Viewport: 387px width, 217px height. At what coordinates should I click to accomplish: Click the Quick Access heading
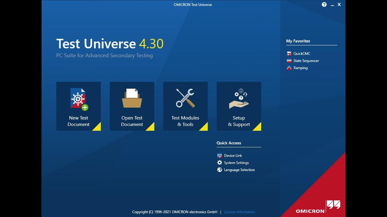229,143
